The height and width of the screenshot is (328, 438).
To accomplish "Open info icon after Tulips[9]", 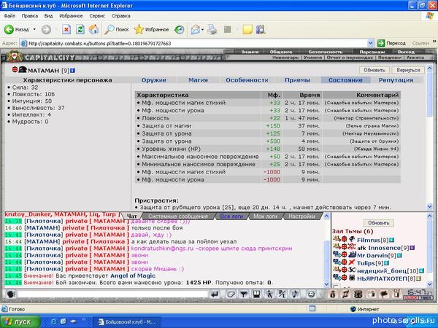I will tap(386, 263).
